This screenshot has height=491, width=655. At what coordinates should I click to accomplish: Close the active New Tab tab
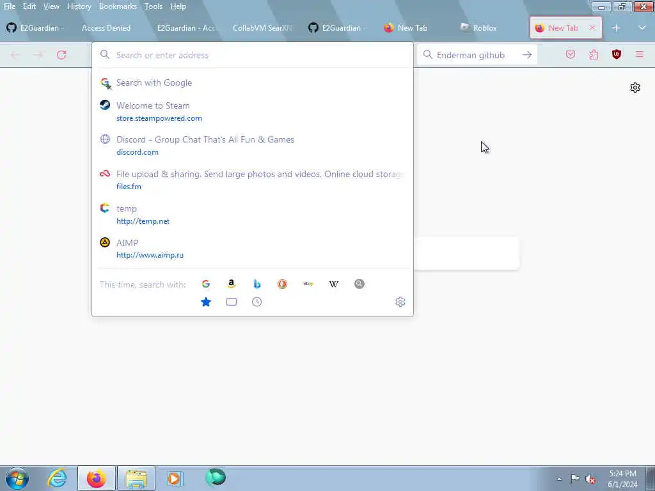(x=592, y=28)
